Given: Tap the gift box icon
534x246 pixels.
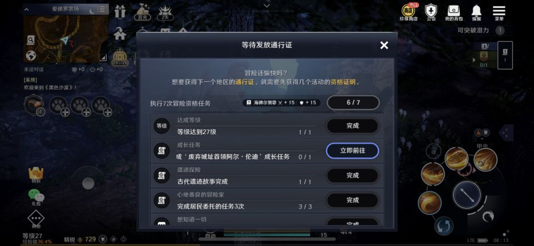Looking at the screenshot, I should (120, 12).
